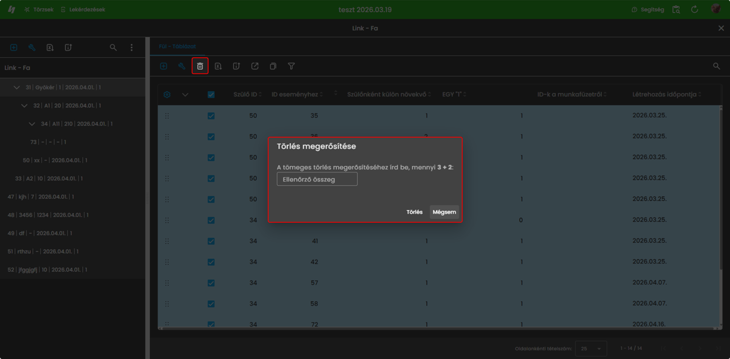Click the import icon in the tree panel toolbar
730x359 pixels.
[68, 47]
